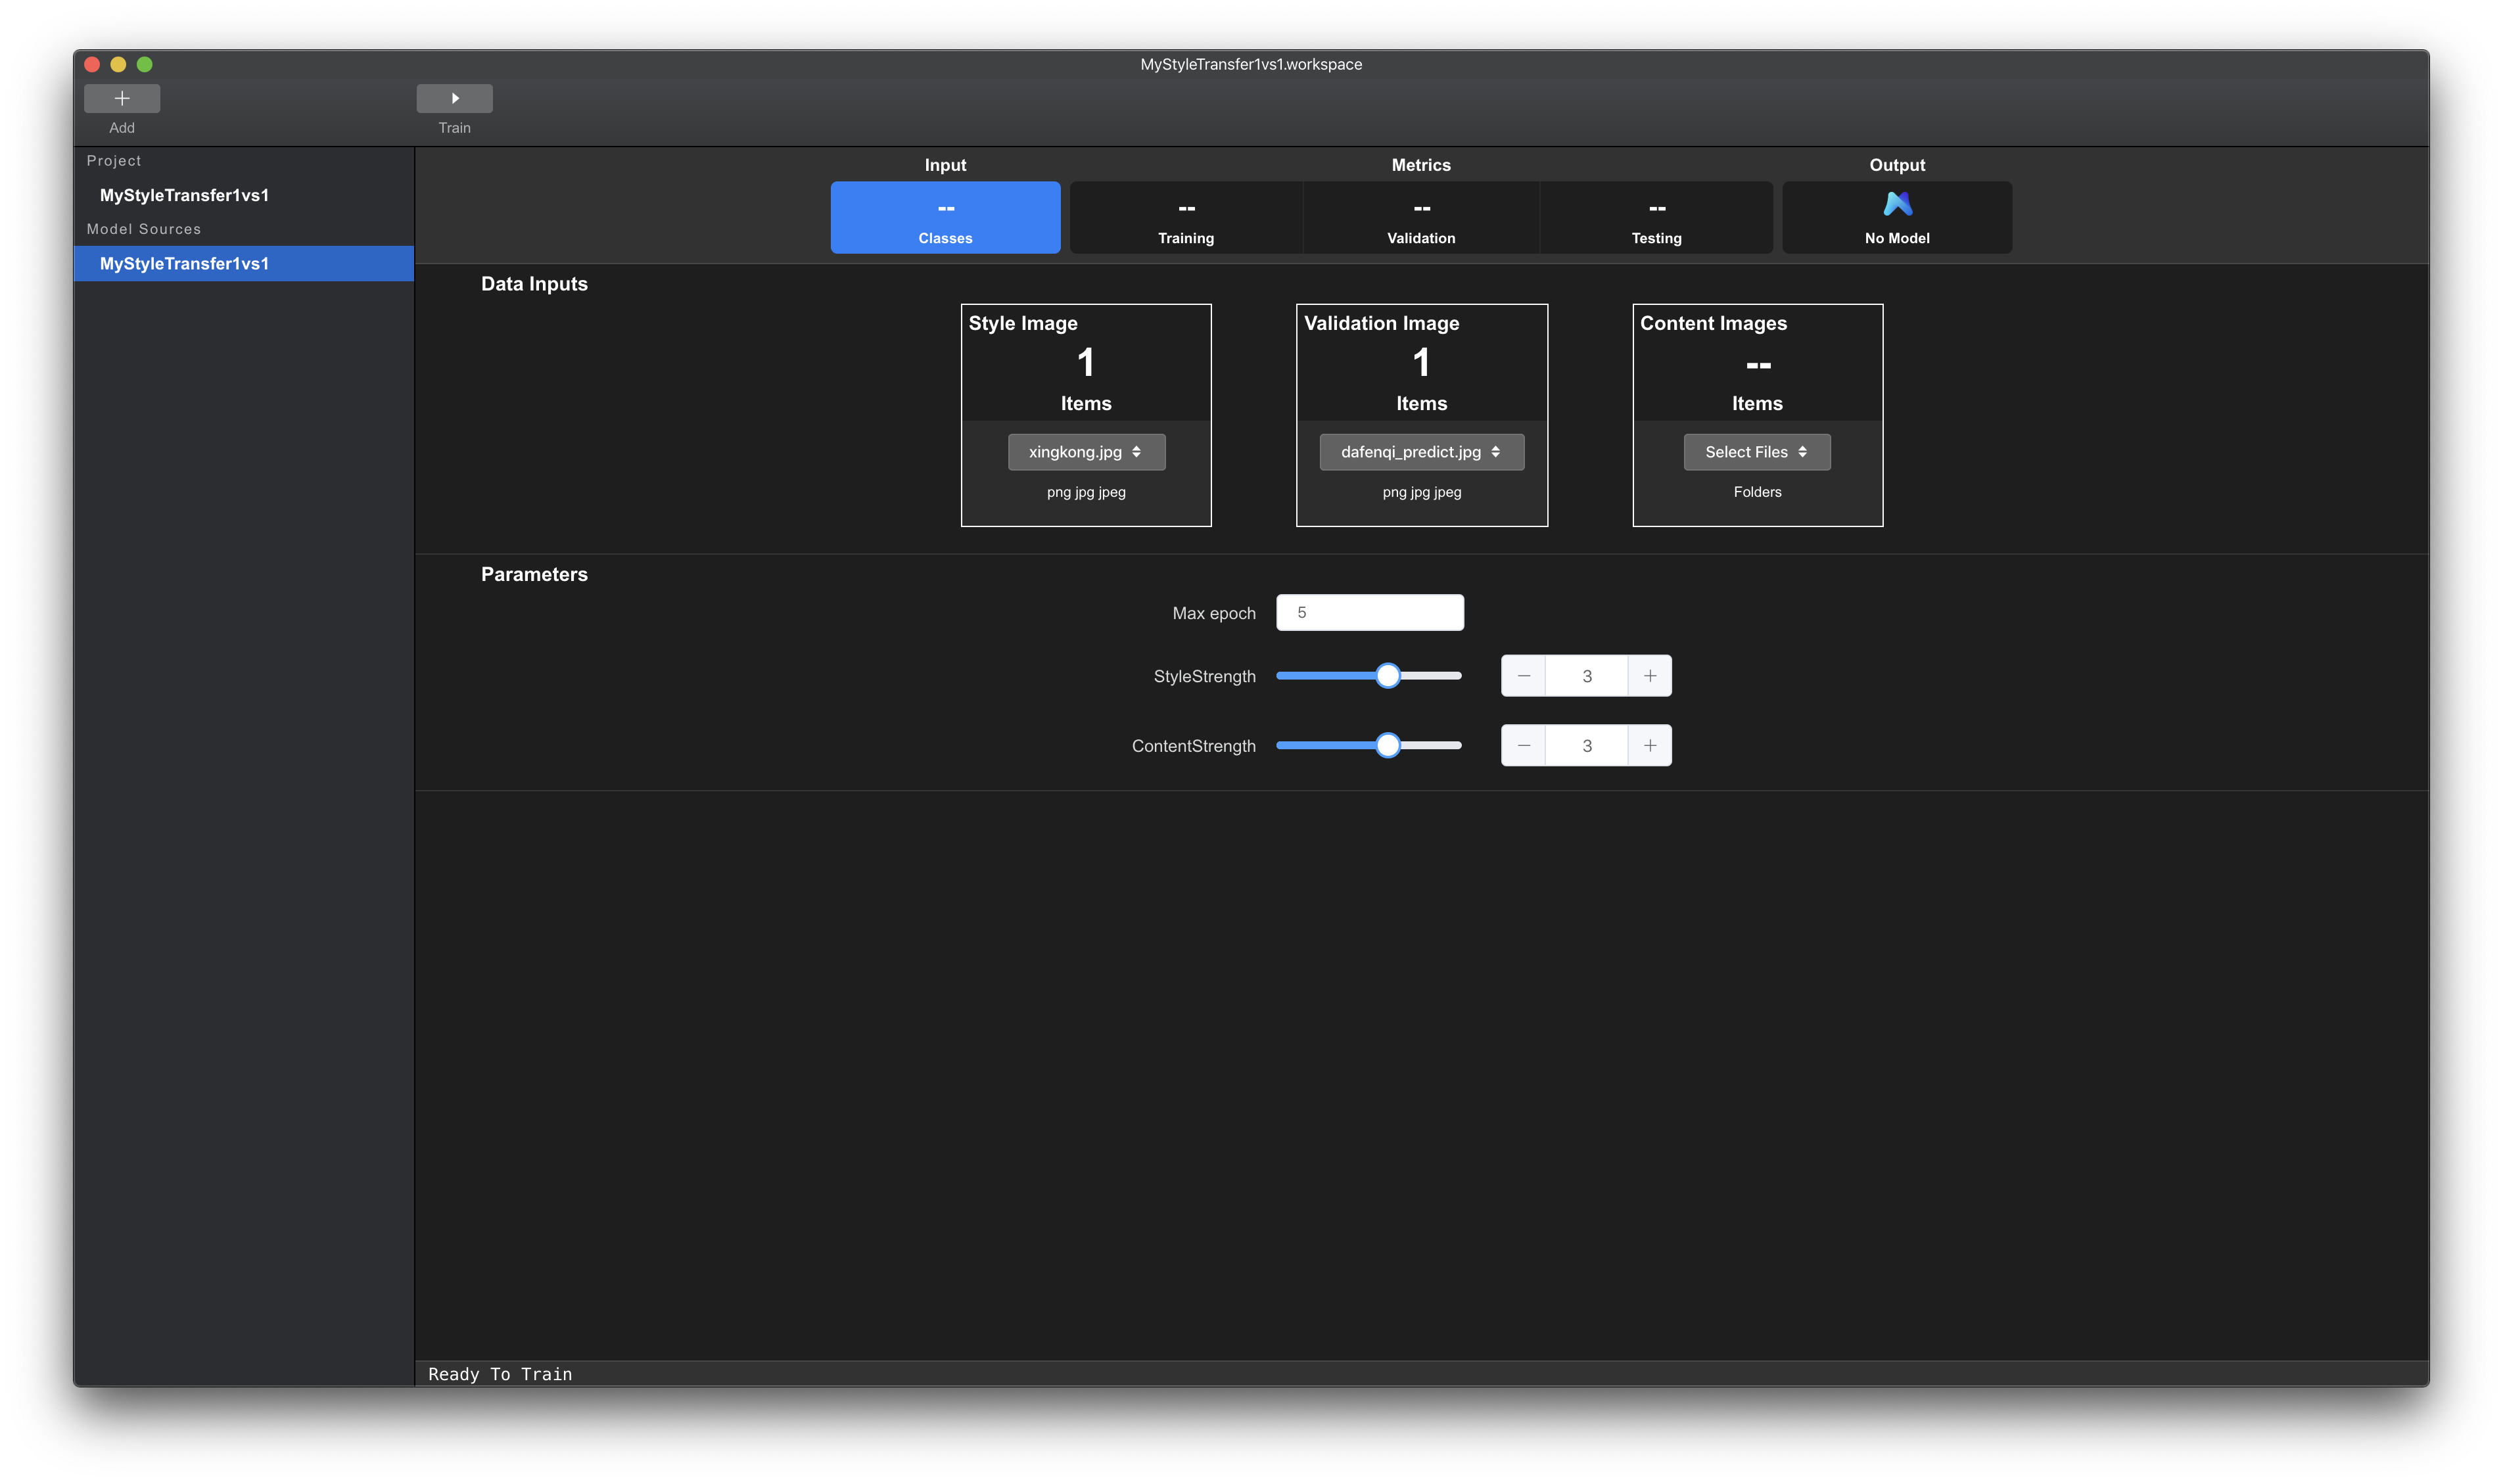This screenshot has height=1484, width=2503.
Task: Switch to the Training metrics tab
Action: click(1186, 218)
